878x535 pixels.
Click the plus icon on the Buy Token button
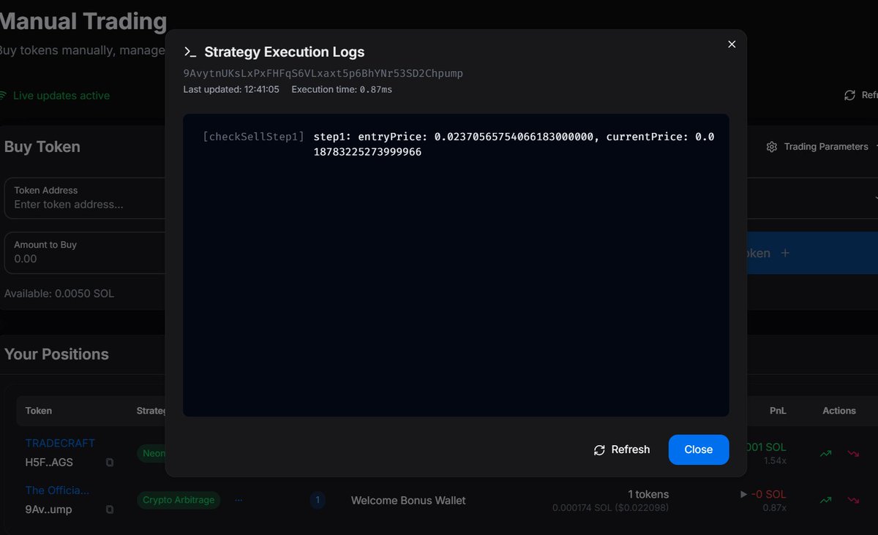click(x=785, y=253)
